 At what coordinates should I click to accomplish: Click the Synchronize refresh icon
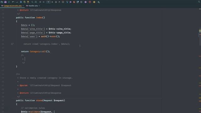point(9,2)
